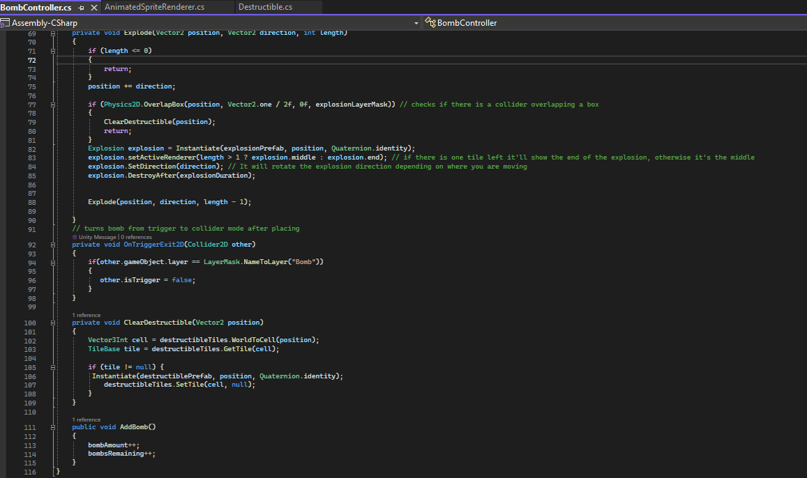Viewport: 807px width, 478px height.
Task: Click the BombController class icon in navigation bar
Action: pos(430,23)
